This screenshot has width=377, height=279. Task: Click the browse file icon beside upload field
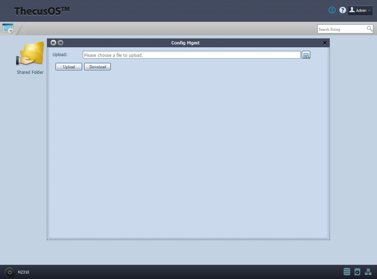[306, 55]
